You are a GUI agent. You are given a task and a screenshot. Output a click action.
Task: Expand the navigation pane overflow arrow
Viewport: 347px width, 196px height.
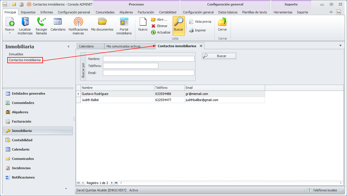(66, 188)
